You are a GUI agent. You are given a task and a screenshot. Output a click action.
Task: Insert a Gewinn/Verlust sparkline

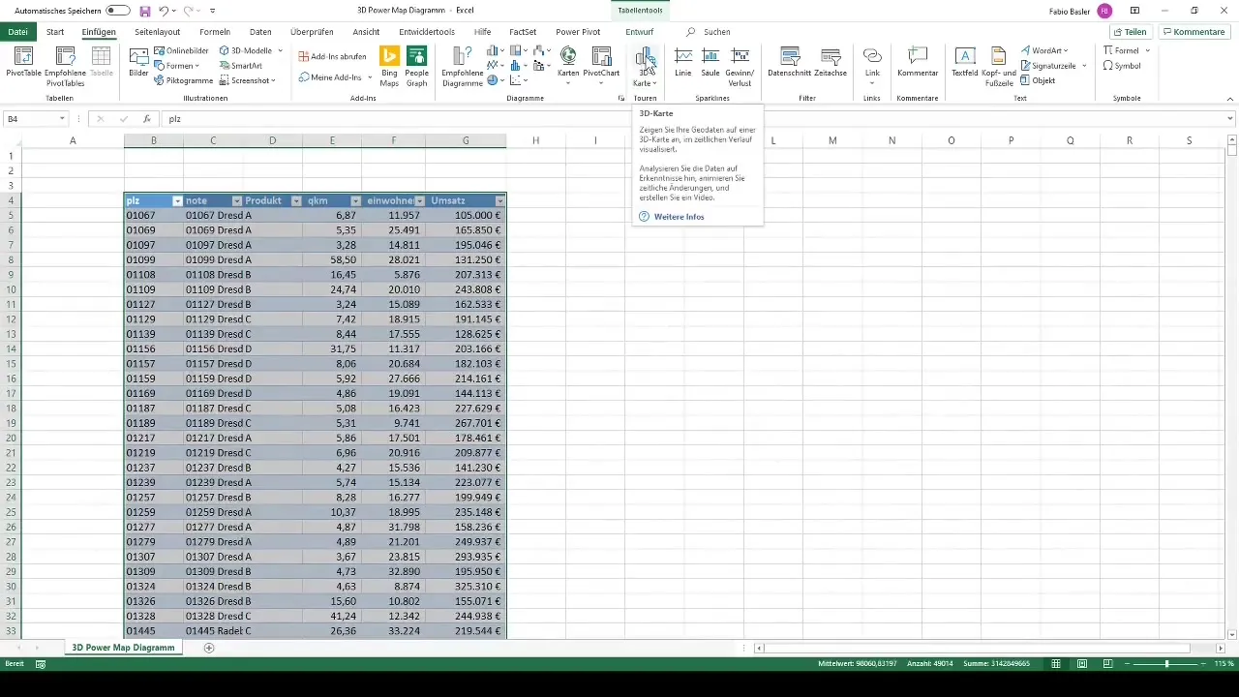coord(740,66)
